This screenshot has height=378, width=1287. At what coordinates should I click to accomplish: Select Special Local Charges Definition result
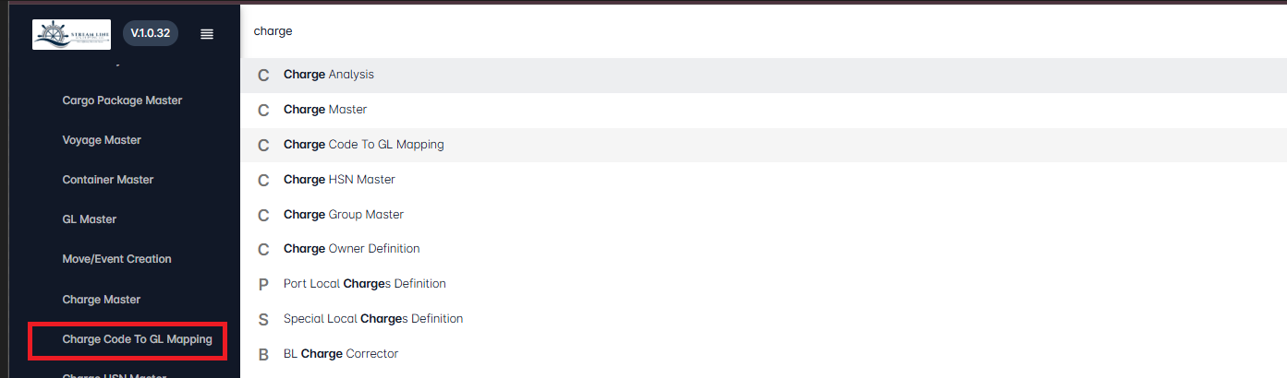click(x=763, y=319)
